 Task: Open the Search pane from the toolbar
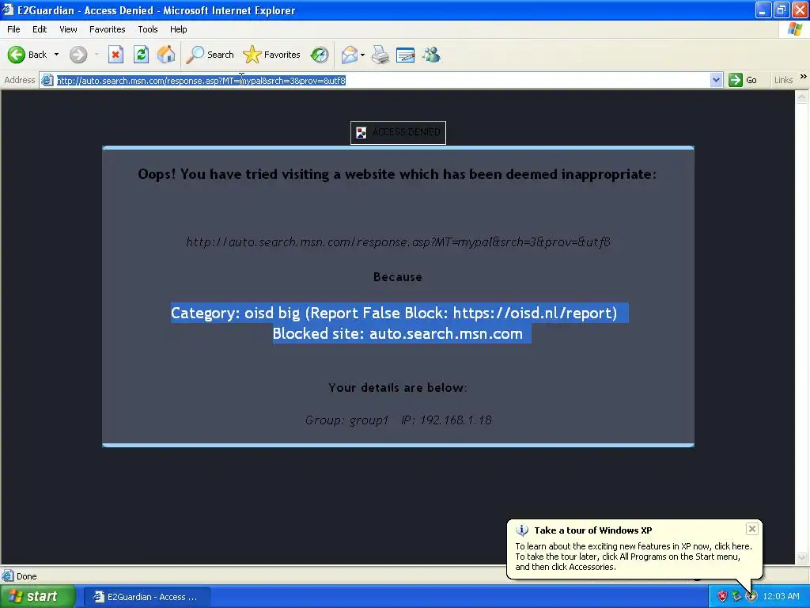click(210, 55)
